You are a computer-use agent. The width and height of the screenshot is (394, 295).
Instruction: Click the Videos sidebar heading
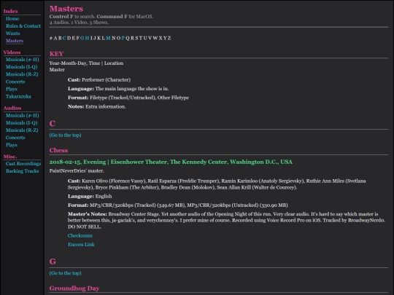tap(12, 52)
